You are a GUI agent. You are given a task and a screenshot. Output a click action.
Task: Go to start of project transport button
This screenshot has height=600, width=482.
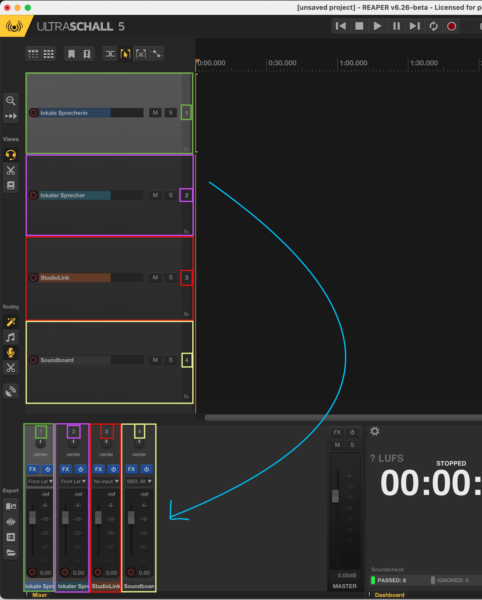tap(341, 26)
